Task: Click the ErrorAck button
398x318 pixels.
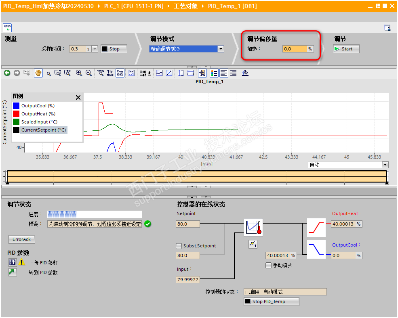Action: point(22,239)
